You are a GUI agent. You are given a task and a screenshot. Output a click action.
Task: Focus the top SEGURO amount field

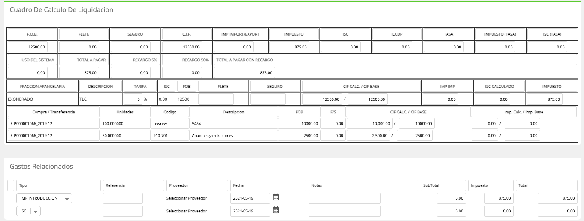pyautogui.click(x=131, y=47)
